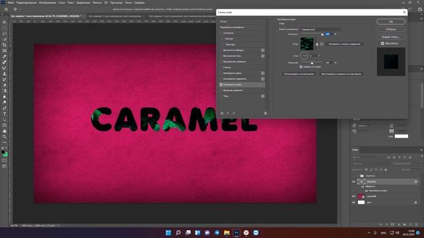
Task: Click the fx badge on CARAMEL layer
Action: point(416,182)
